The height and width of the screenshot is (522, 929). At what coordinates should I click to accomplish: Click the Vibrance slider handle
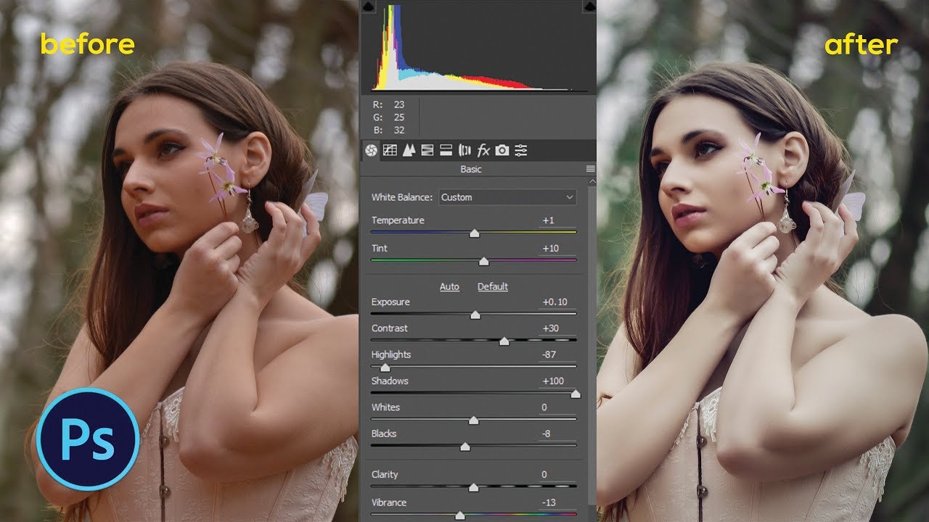(459, 515)
